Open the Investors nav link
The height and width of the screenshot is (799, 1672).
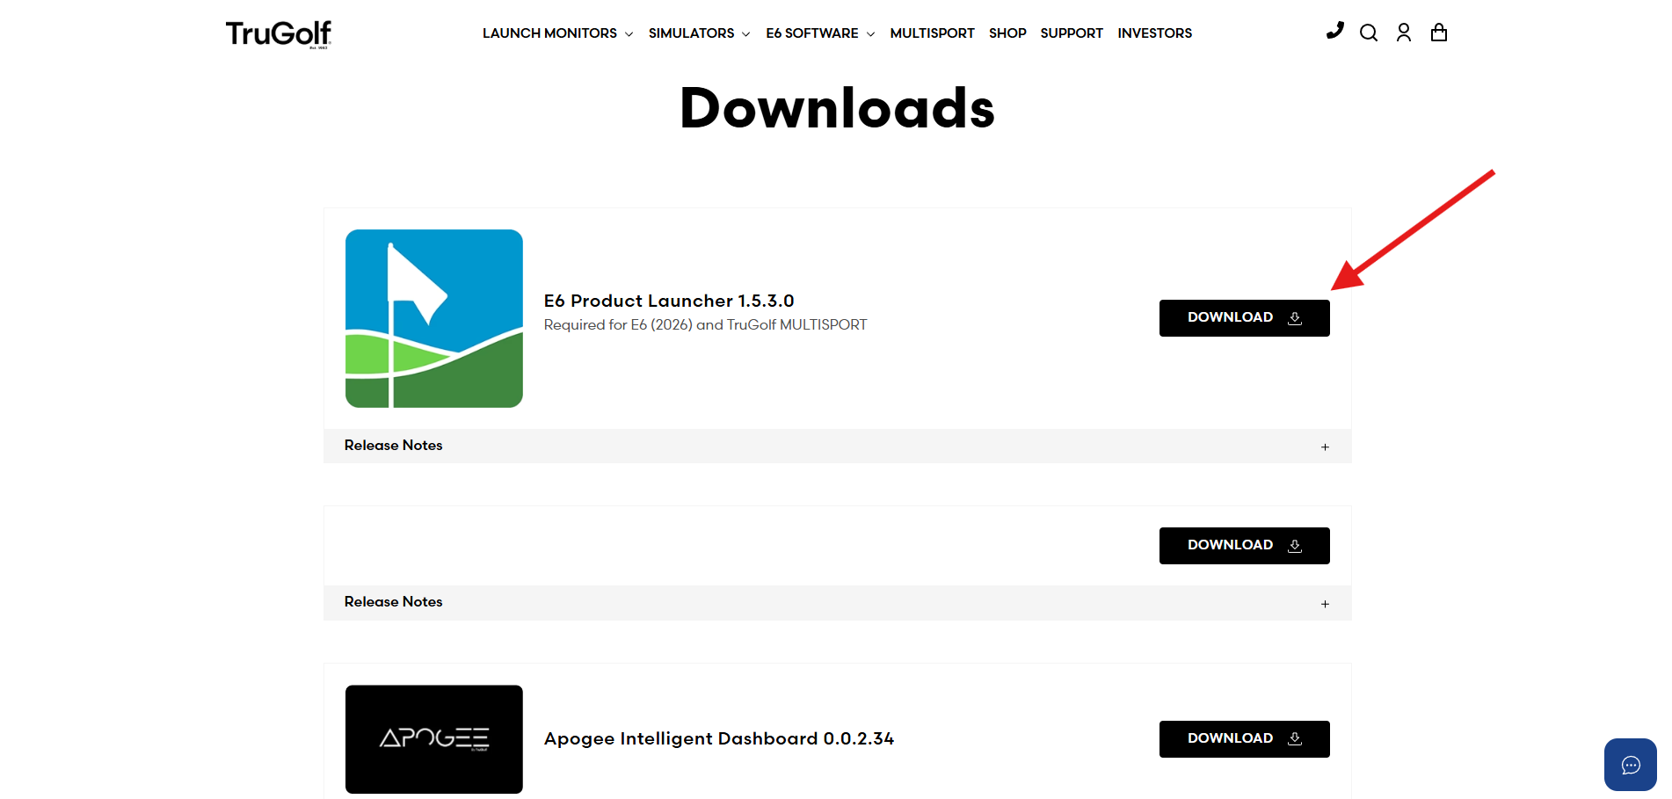[1155, 33]
